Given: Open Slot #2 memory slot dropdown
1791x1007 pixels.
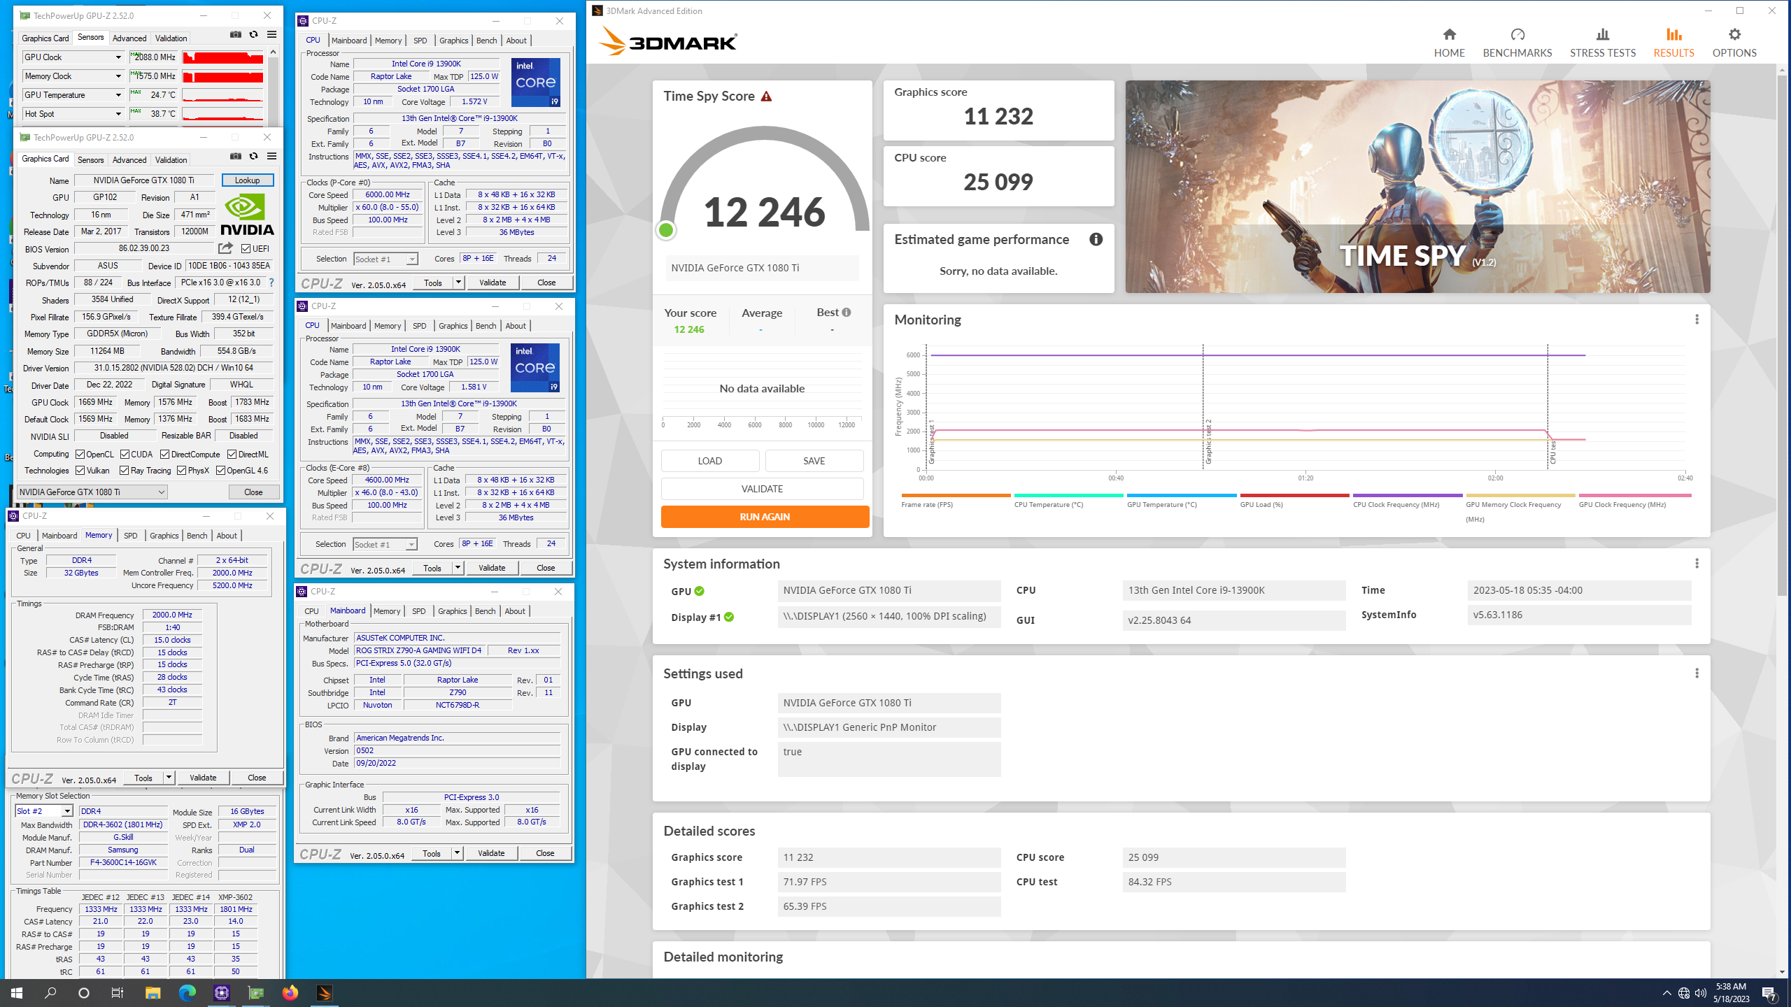Looking at the screenshot, I should coord(44,811).
